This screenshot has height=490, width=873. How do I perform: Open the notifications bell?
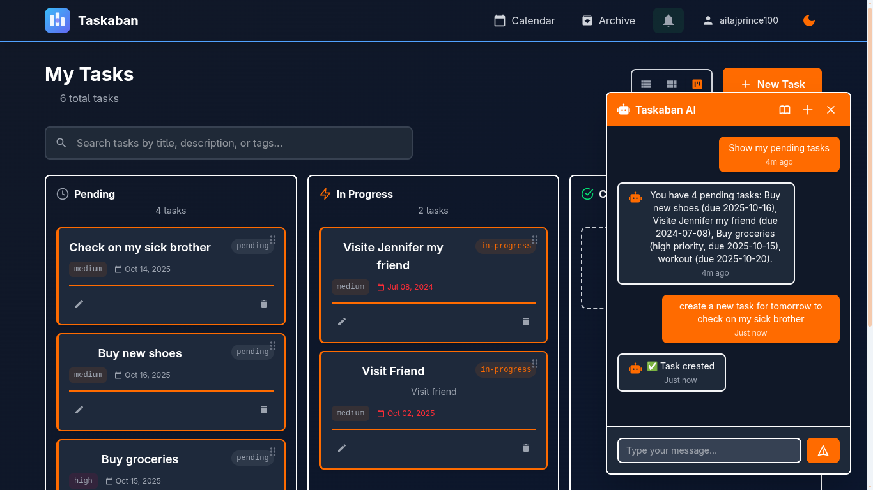[668, 20]
